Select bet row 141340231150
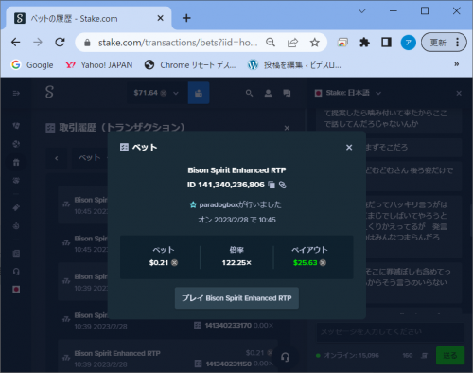 click(x=167, y=359)
